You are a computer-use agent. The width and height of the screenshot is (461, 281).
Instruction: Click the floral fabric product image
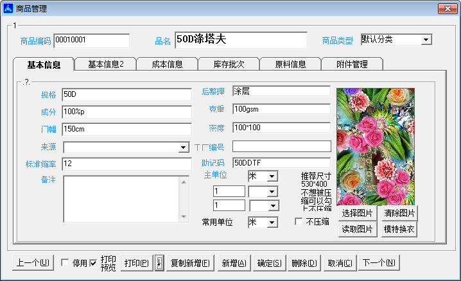[376, 146]
